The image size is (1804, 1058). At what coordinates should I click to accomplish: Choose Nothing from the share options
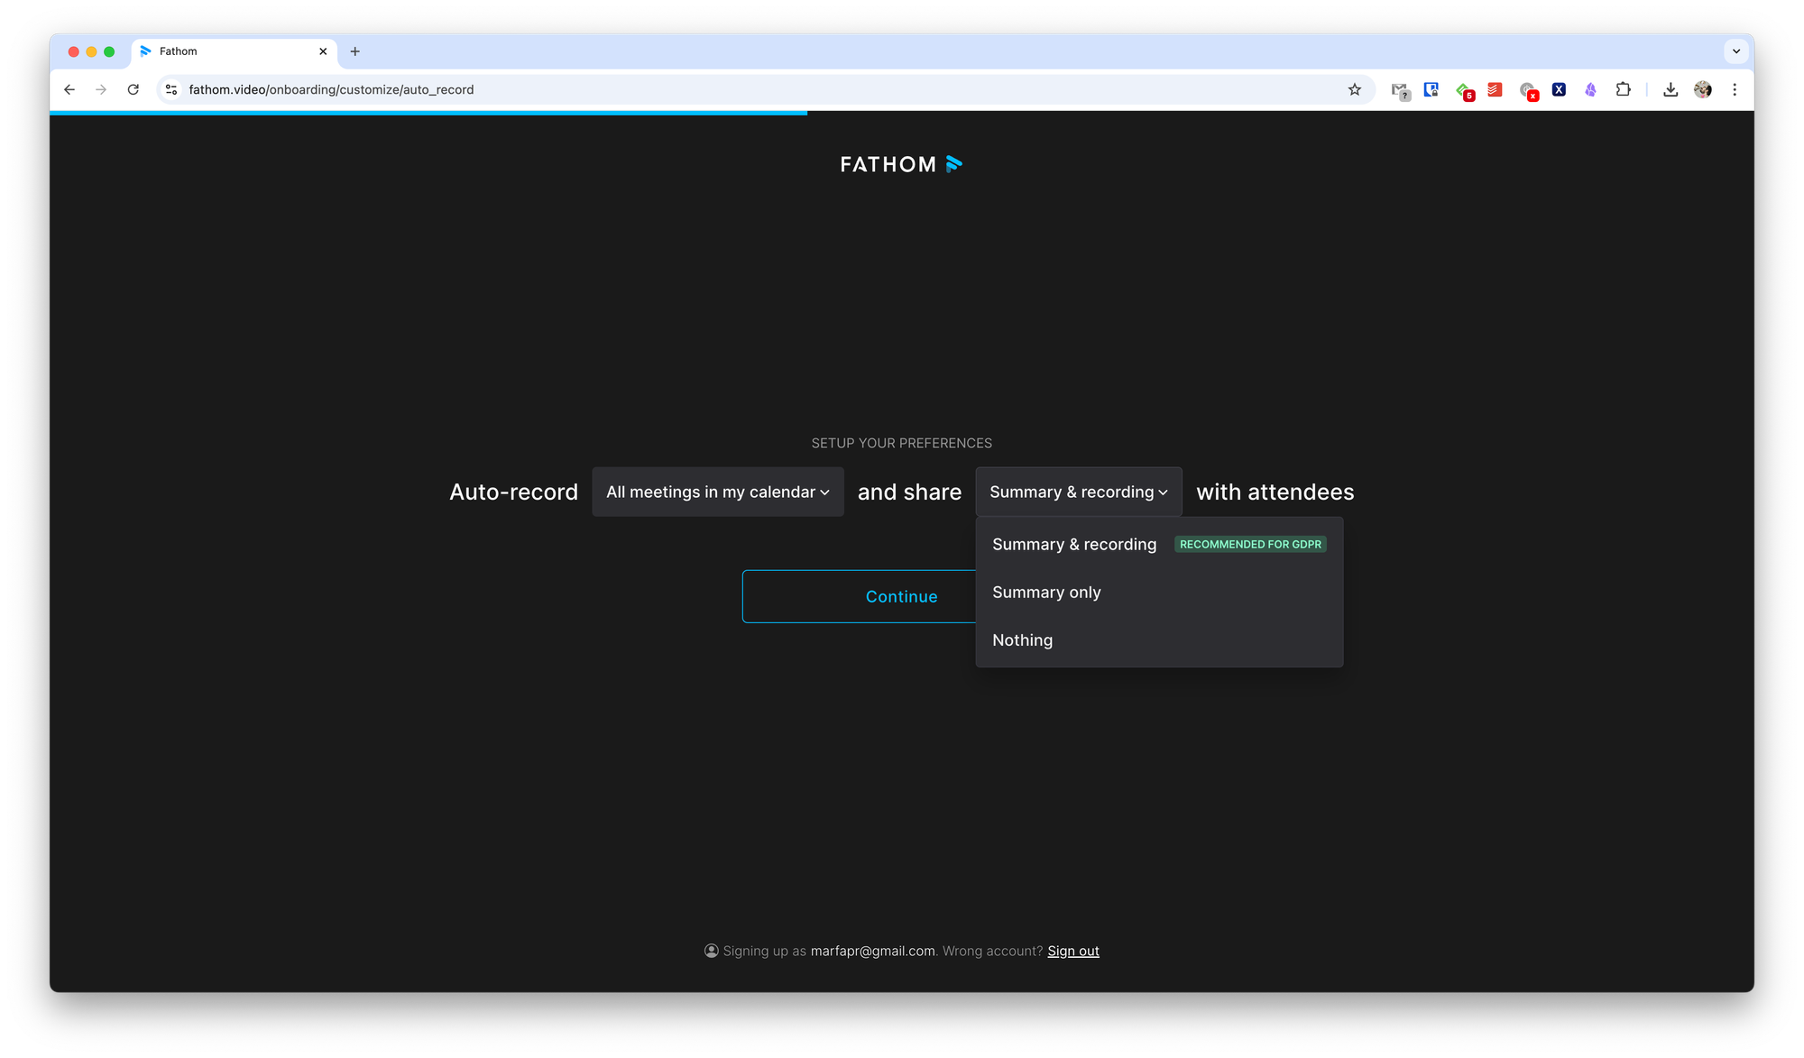(1022, 640)
